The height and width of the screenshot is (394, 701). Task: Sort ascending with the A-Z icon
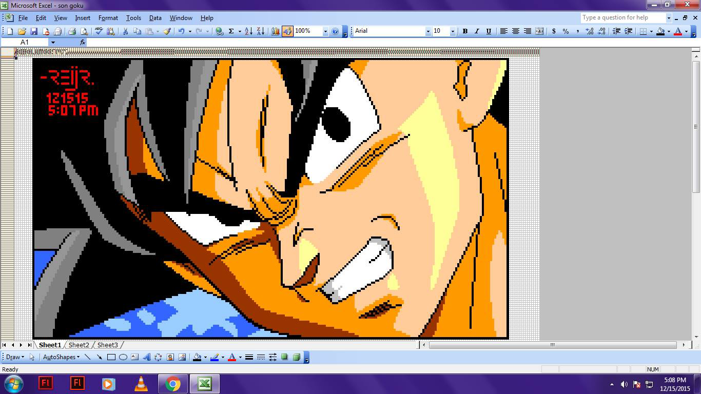(248, 31)
